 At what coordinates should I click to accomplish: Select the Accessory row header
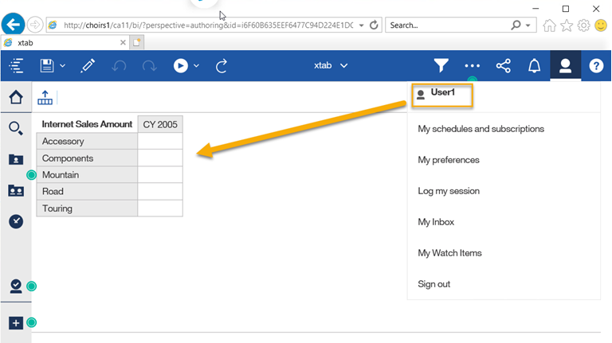tap(87, 141)
